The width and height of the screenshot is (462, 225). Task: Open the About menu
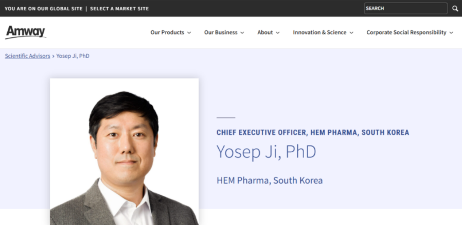point(265,33)
